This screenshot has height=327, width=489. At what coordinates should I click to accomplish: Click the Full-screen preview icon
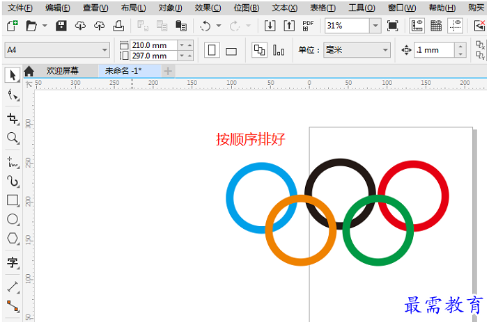click(393, 26)
